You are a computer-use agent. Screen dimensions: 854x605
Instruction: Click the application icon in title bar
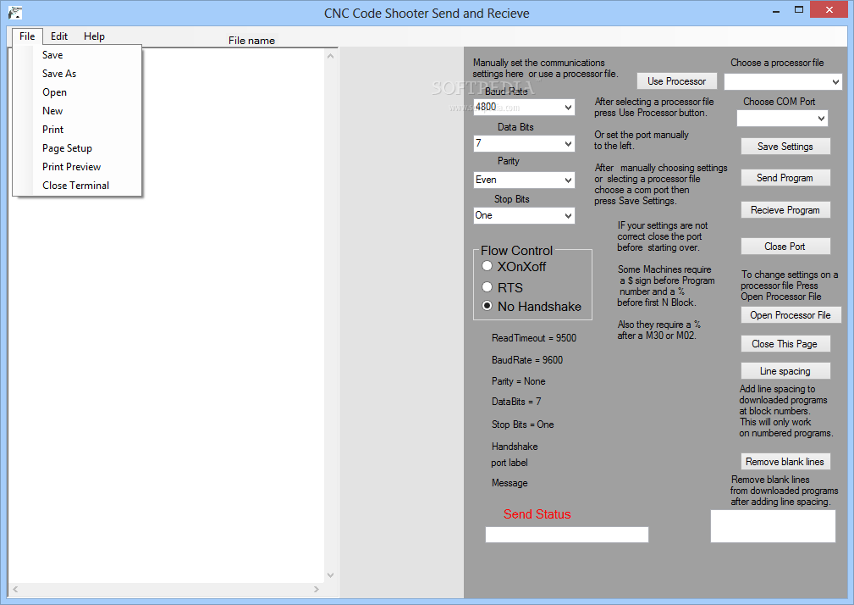tap(15, 13)
